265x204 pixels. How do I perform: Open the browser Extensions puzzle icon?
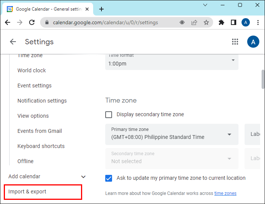tap(221, 22)
